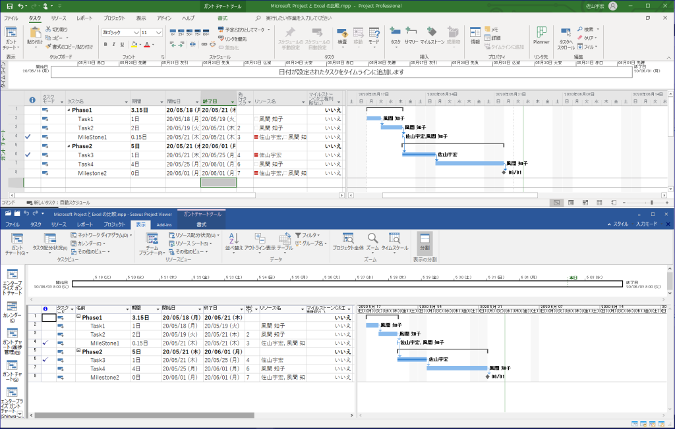Click the Task3 name cell in Seavus table
The width and height of the screenshot is (675, 429).
[x=102, y=360]
